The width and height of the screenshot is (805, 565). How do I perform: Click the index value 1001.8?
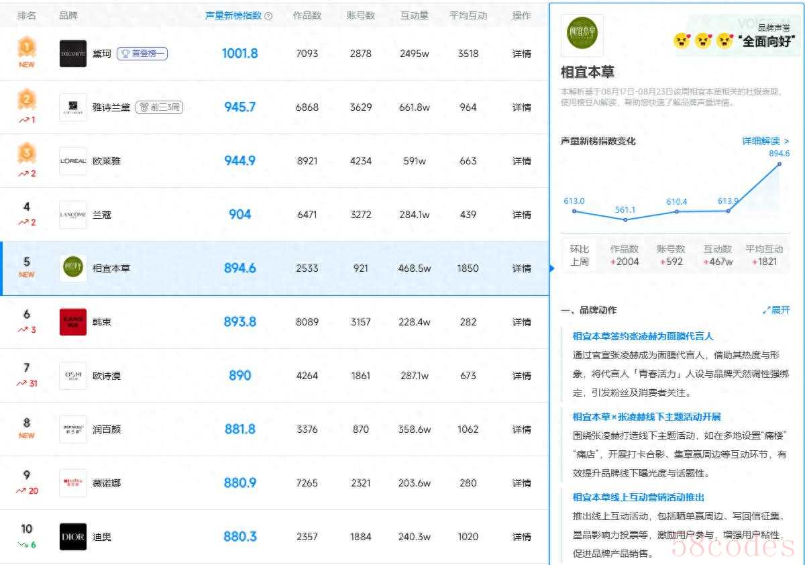[x=240, y=54]
